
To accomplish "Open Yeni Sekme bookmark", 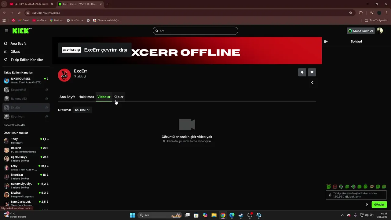I will click(x=75, y=20).
